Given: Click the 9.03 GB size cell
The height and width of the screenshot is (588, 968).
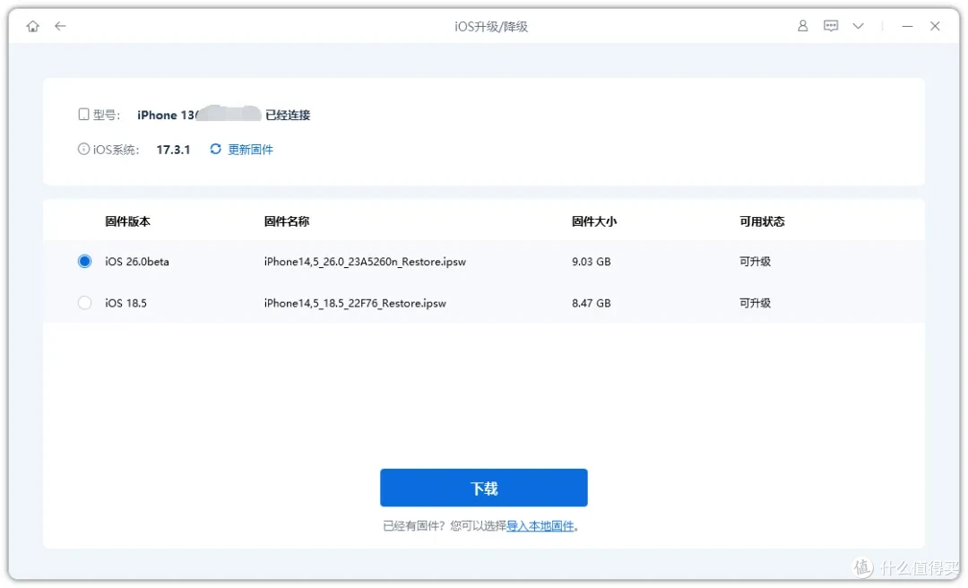Looking at the screenshot, I should pos(591,261).
